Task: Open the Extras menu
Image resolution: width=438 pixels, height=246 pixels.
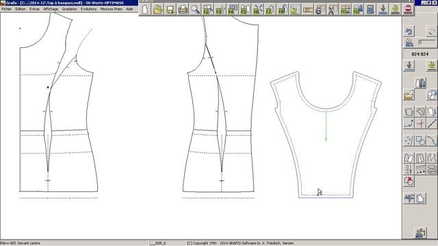Action: (34, 9)
